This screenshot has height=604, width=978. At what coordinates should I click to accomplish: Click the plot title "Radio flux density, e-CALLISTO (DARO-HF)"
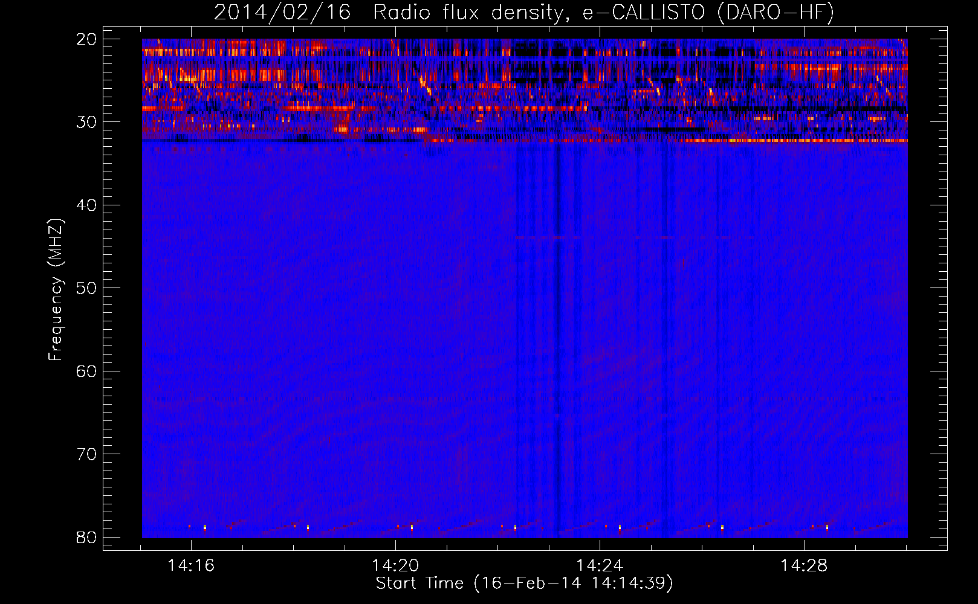coord(603,13)
